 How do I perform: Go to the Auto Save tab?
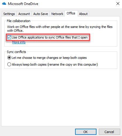(40, 14)
